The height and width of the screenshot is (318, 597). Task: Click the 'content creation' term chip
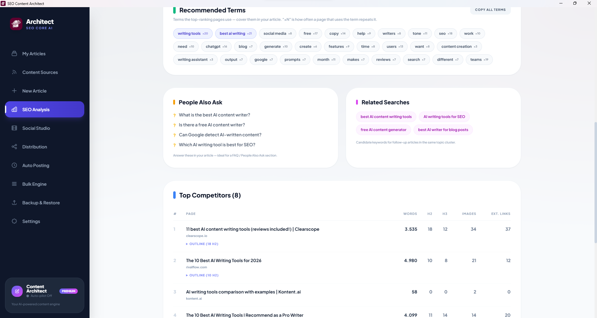coord(459,47)
